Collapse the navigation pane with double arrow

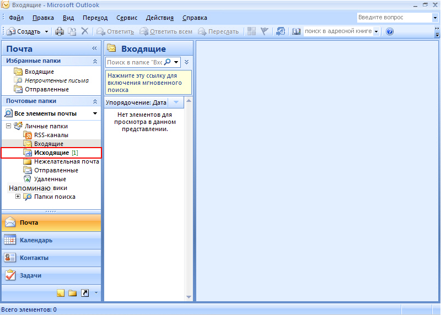pyautogui.click(x=94, y=48)
